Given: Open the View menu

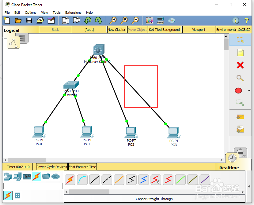Looking at the screenshot, I should point(44,13).
